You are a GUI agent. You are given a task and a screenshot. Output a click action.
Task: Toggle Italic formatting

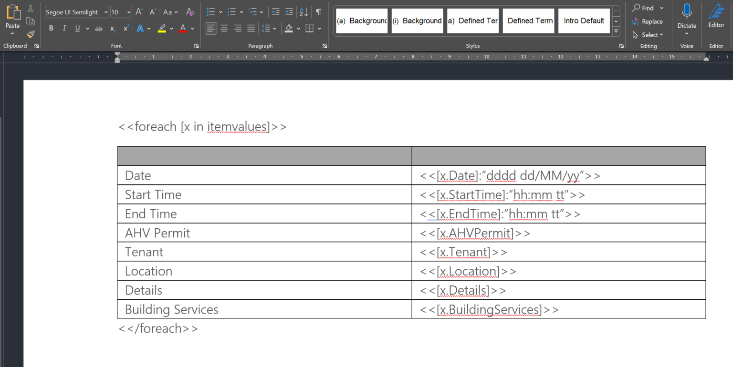pyautogui.click(x=64, y=29)
